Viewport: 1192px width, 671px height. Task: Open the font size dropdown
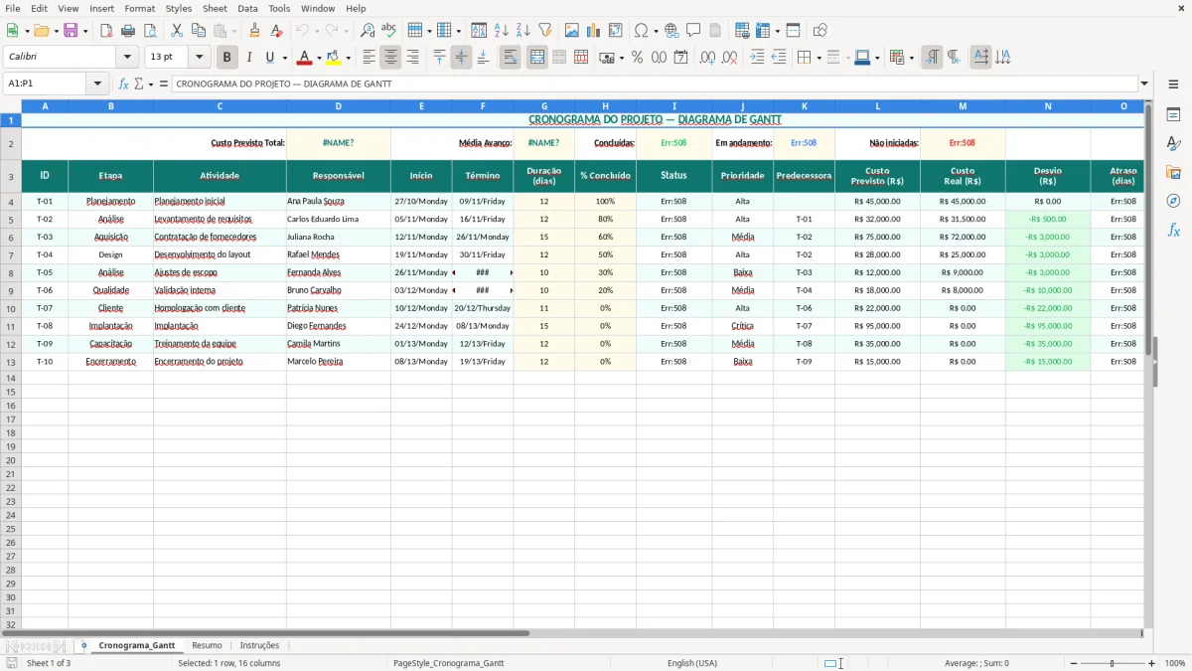tap(199, 58)
